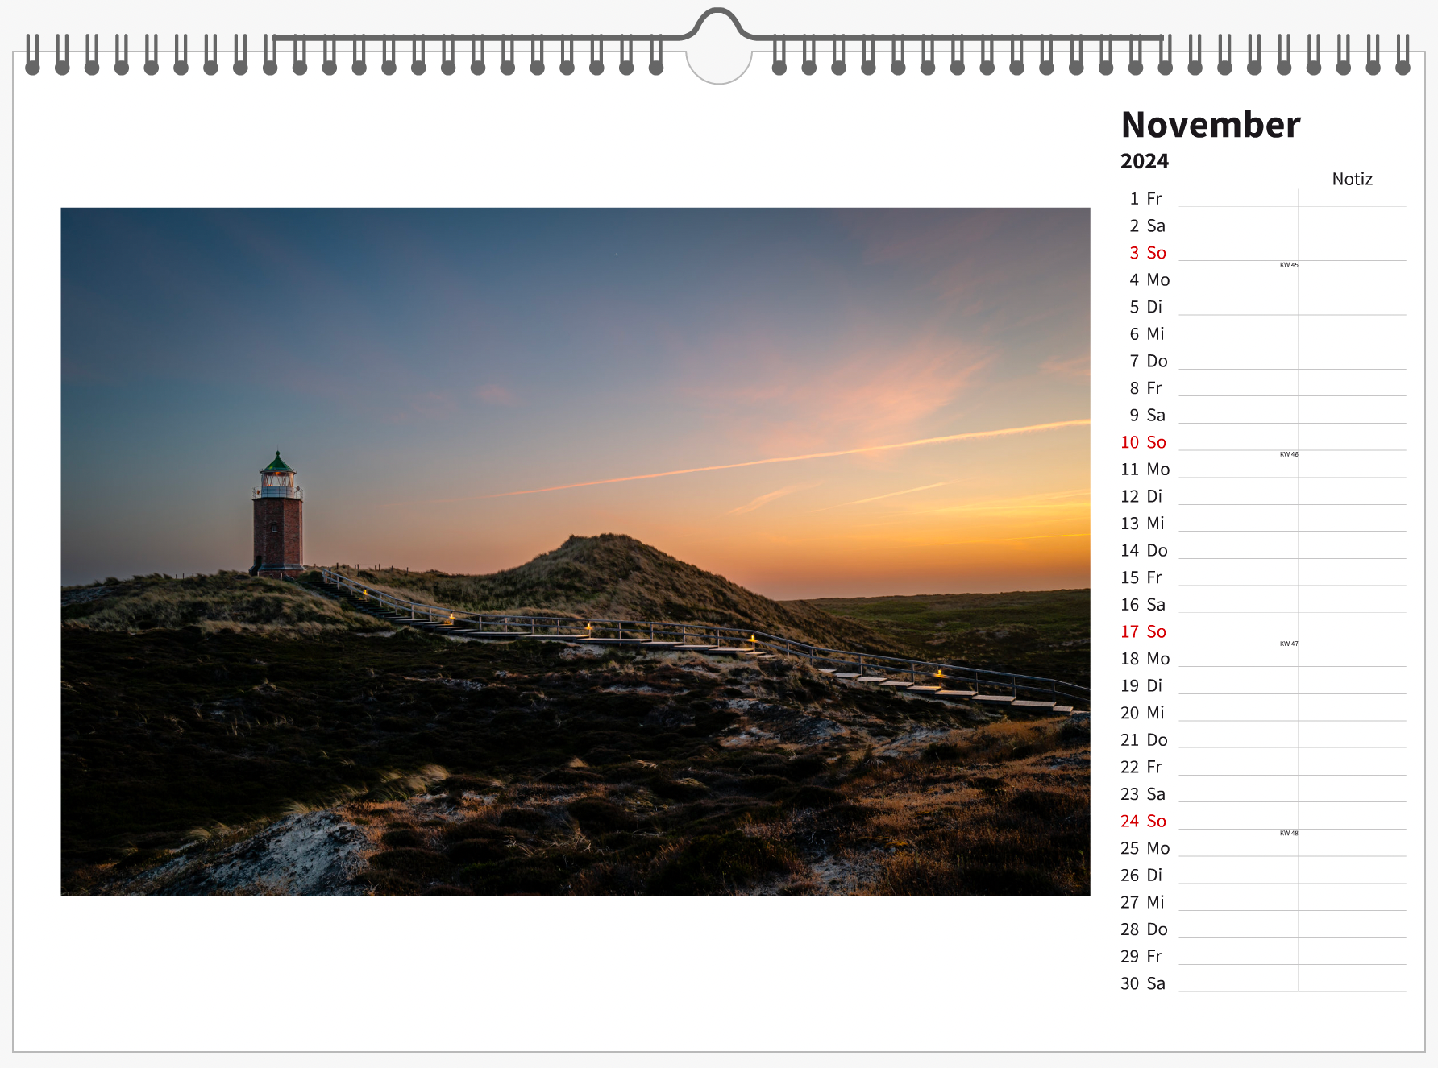The width and height of the screenshot is (1438, 1068).
Task: Click the date "23 Sa"
Action: (x=1143, y=794)
